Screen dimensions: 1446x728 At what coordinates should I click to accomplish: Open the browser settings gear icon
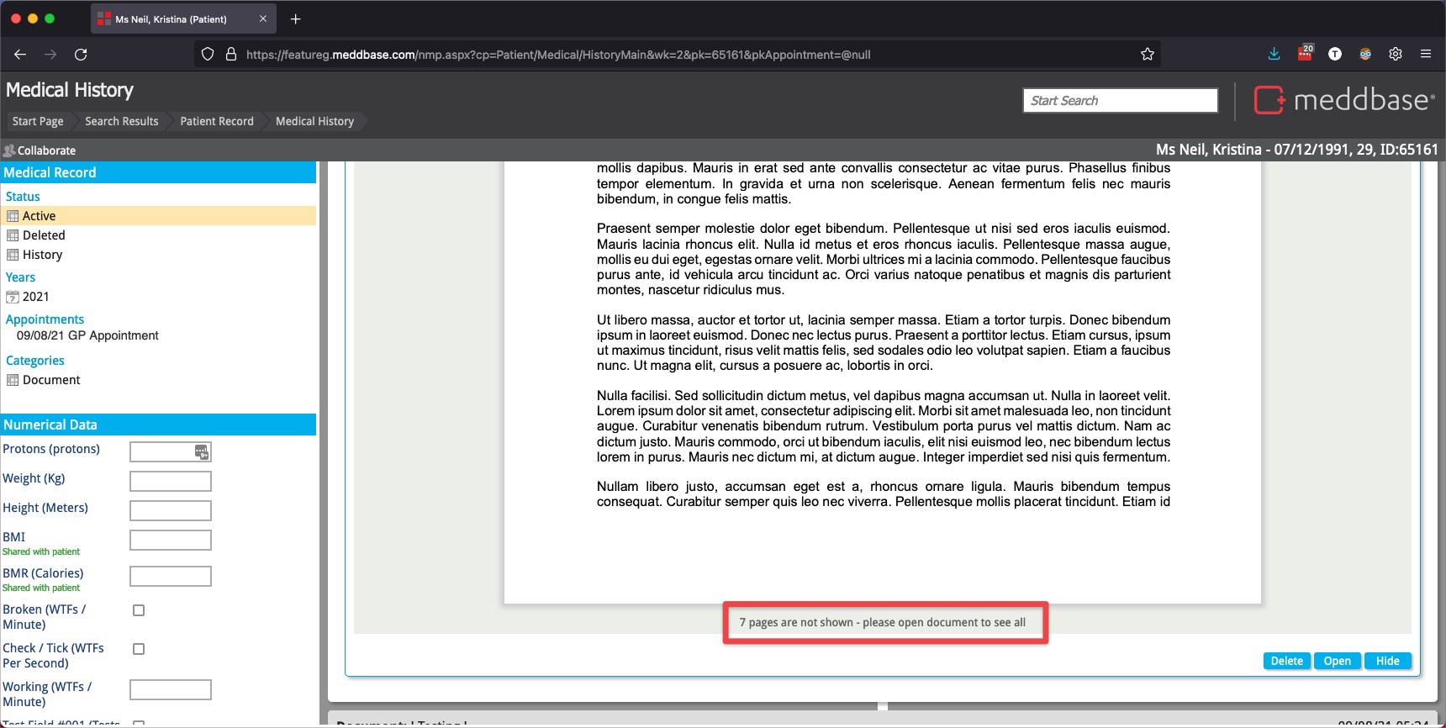tap(1396, 54)
